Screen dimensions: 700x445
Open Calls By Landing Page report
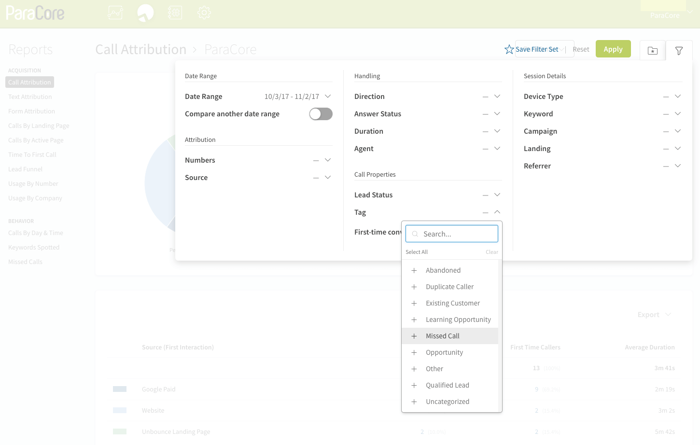point(39,125)
